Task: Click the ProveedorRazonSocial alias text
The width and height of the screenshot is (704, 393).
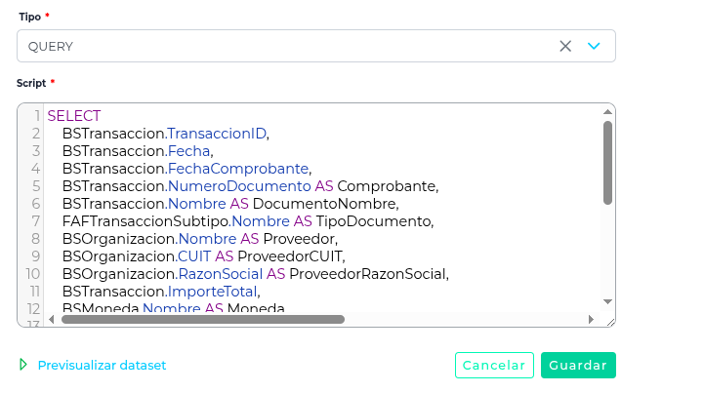Action: coord(368,273)
